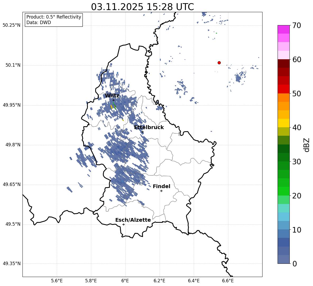The height and width of the screenshot is (286, 313).
Task: Click the 49.65°N latitude label
Action: (x=12, y=184)
